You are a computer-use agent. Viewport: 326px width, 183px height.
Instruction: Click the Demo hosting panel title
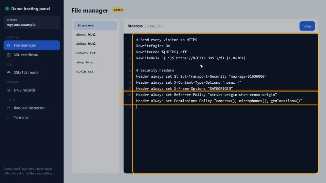click(31, 9)
